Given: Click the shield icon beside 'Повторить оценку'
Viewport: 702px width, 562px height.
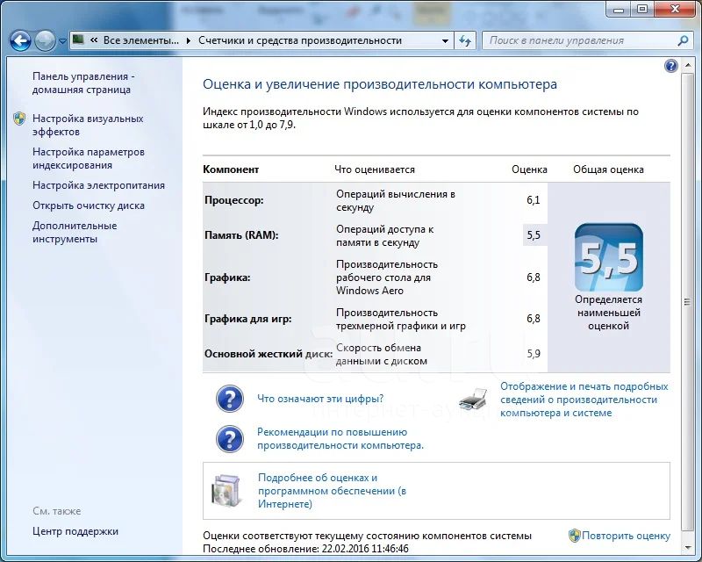Looking at the screenshot, I should 575,536.
